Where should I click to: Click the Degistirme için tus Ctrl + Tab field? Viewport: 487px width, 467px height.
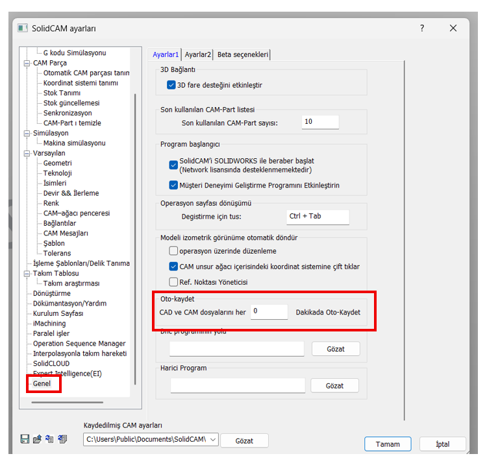click(318, 217)
